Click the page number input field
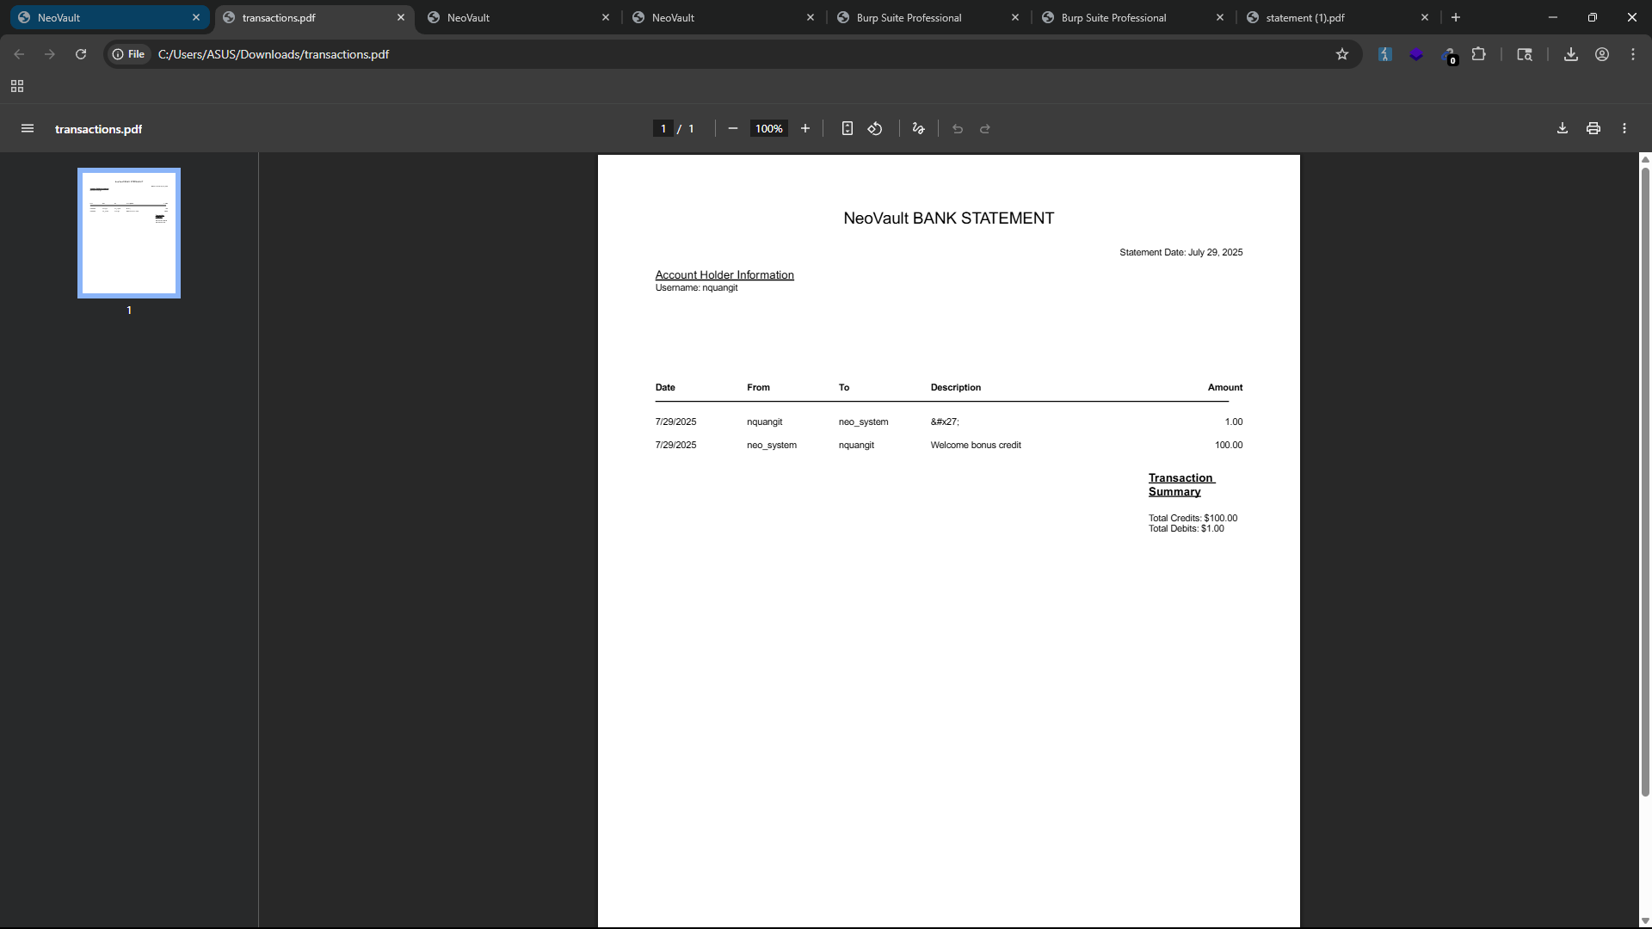The width and height of the screenshot is (1652, 929). 663,129
